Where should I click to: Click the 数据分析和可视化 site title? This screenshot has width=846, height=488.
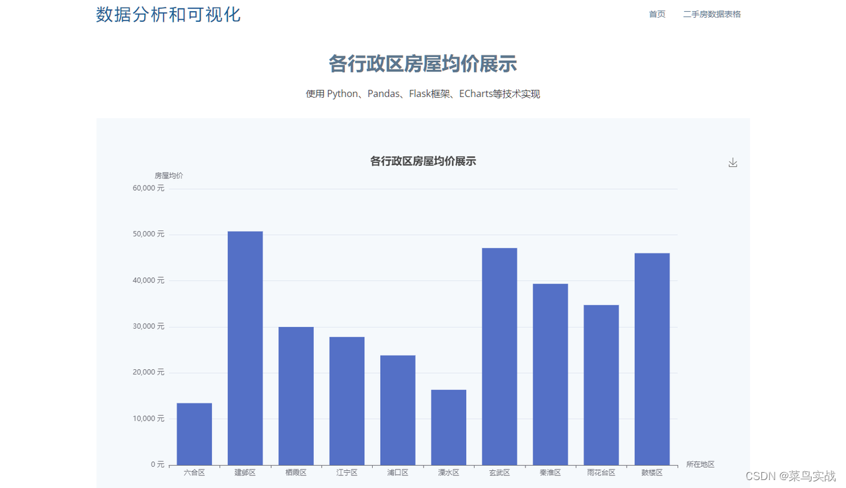169,14
